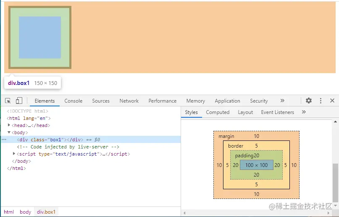Click the border top value 5
The image size is (339, 217).
pyautogui.click(x=256, y=146)
